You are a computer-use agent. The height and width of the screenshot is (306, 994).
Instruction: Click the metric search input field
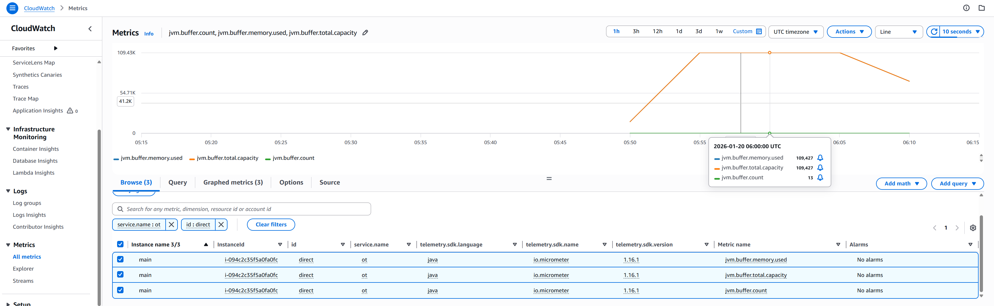click(x=241, y=209)
